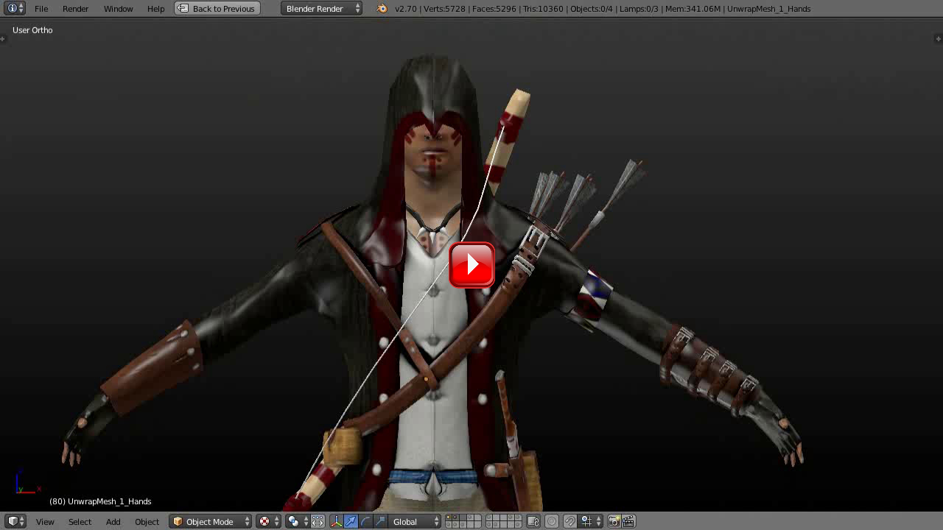This screenshot has height=530, width=943.
Task: Toggle scene layer 1 button
Action: pyautogui.click(x=448, y=517)
